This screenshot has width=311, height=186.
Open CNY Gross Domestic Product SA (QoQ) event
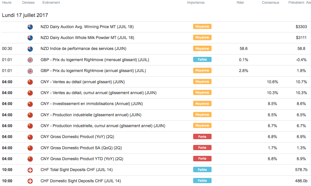(81, 148)
